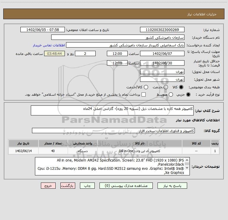Click the خروج exit button
The width and height of the screenshot is (228, 220).
[48, 186]
